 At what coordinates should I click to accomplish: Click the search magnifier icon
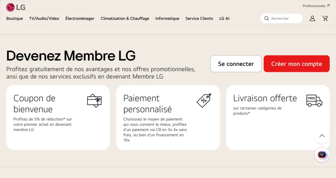tap(267, 18)
